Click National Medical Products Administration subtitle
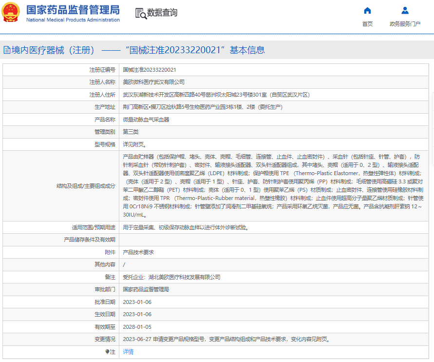Screen dimensions: 434x362 (73, 20)
